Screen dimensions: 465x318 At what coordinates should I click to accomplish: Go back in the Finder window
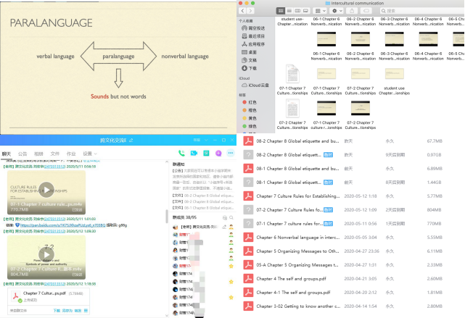coord(242,11)
